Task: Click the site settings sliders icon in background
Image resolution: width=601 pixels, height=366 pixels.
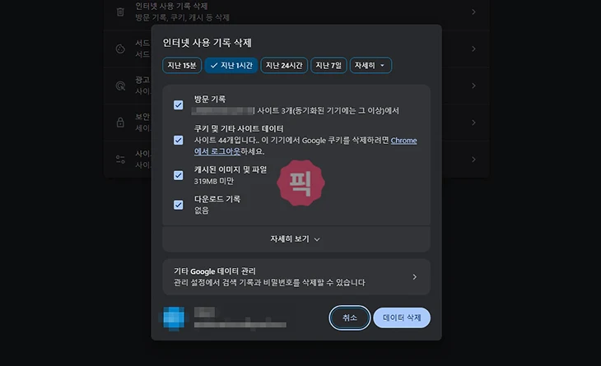Action: (x=120, y=160)
